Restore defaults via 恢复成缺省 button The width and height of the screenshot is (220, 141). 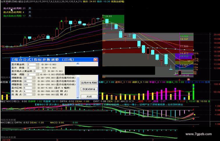[x=89, y=89]
